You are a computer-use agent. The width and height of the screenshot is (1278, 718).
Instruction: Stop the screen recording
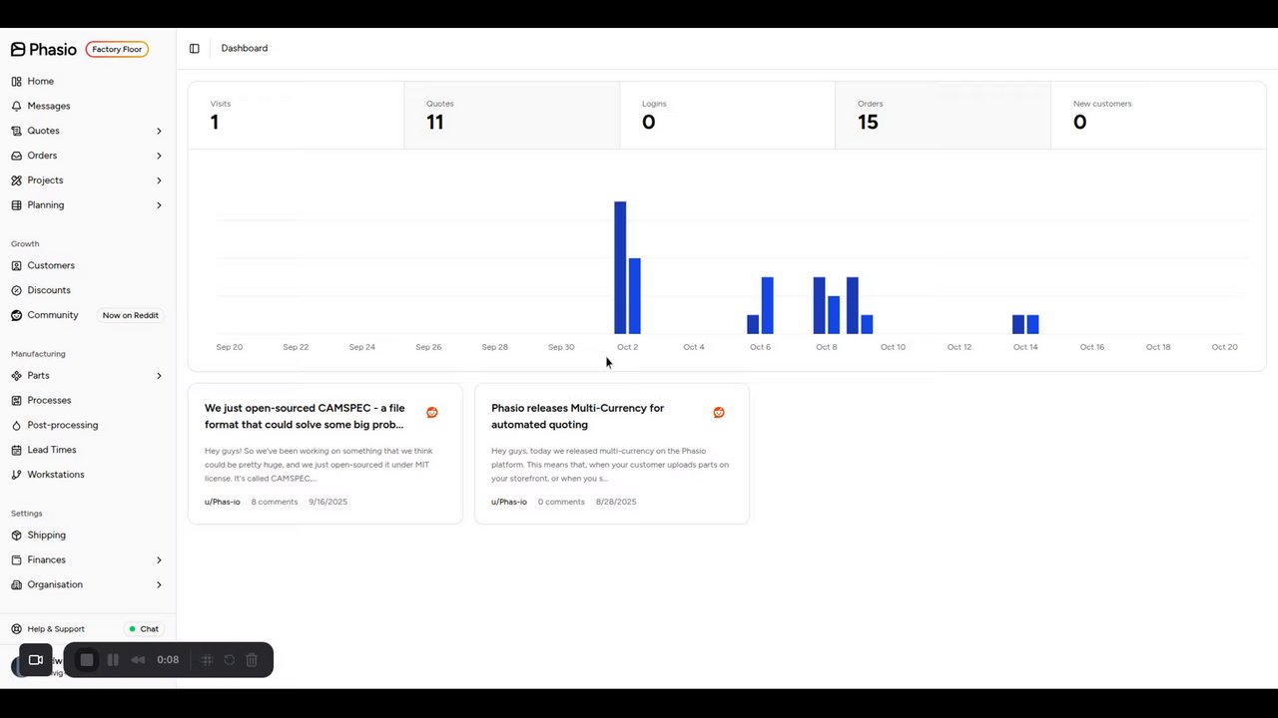pyautogui.click(x=87, y=660)
